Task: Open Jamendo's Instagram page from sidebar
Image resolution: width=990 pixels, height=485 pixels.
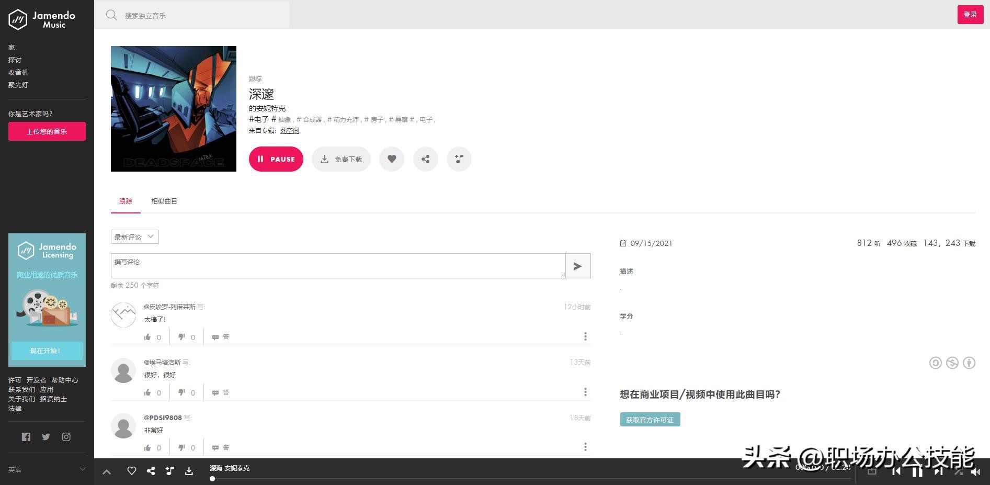Action: pos(66,437)
